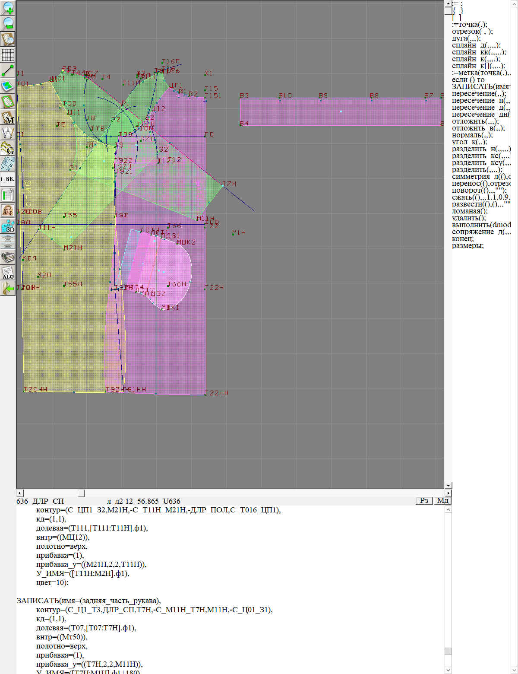
Task: Insert the 'пересечение(,,);' command from the list
Action: pos(479,94)
